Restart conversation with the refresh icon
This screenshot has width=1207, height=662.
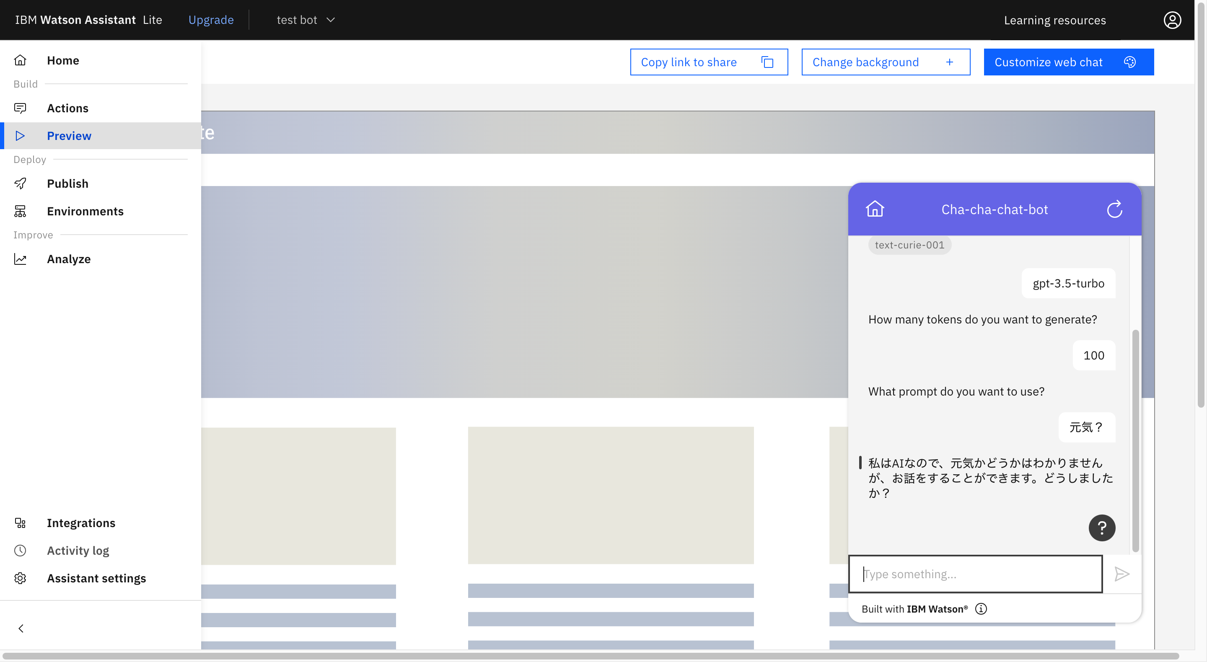pyautogui.click(x=1114, y=209)
